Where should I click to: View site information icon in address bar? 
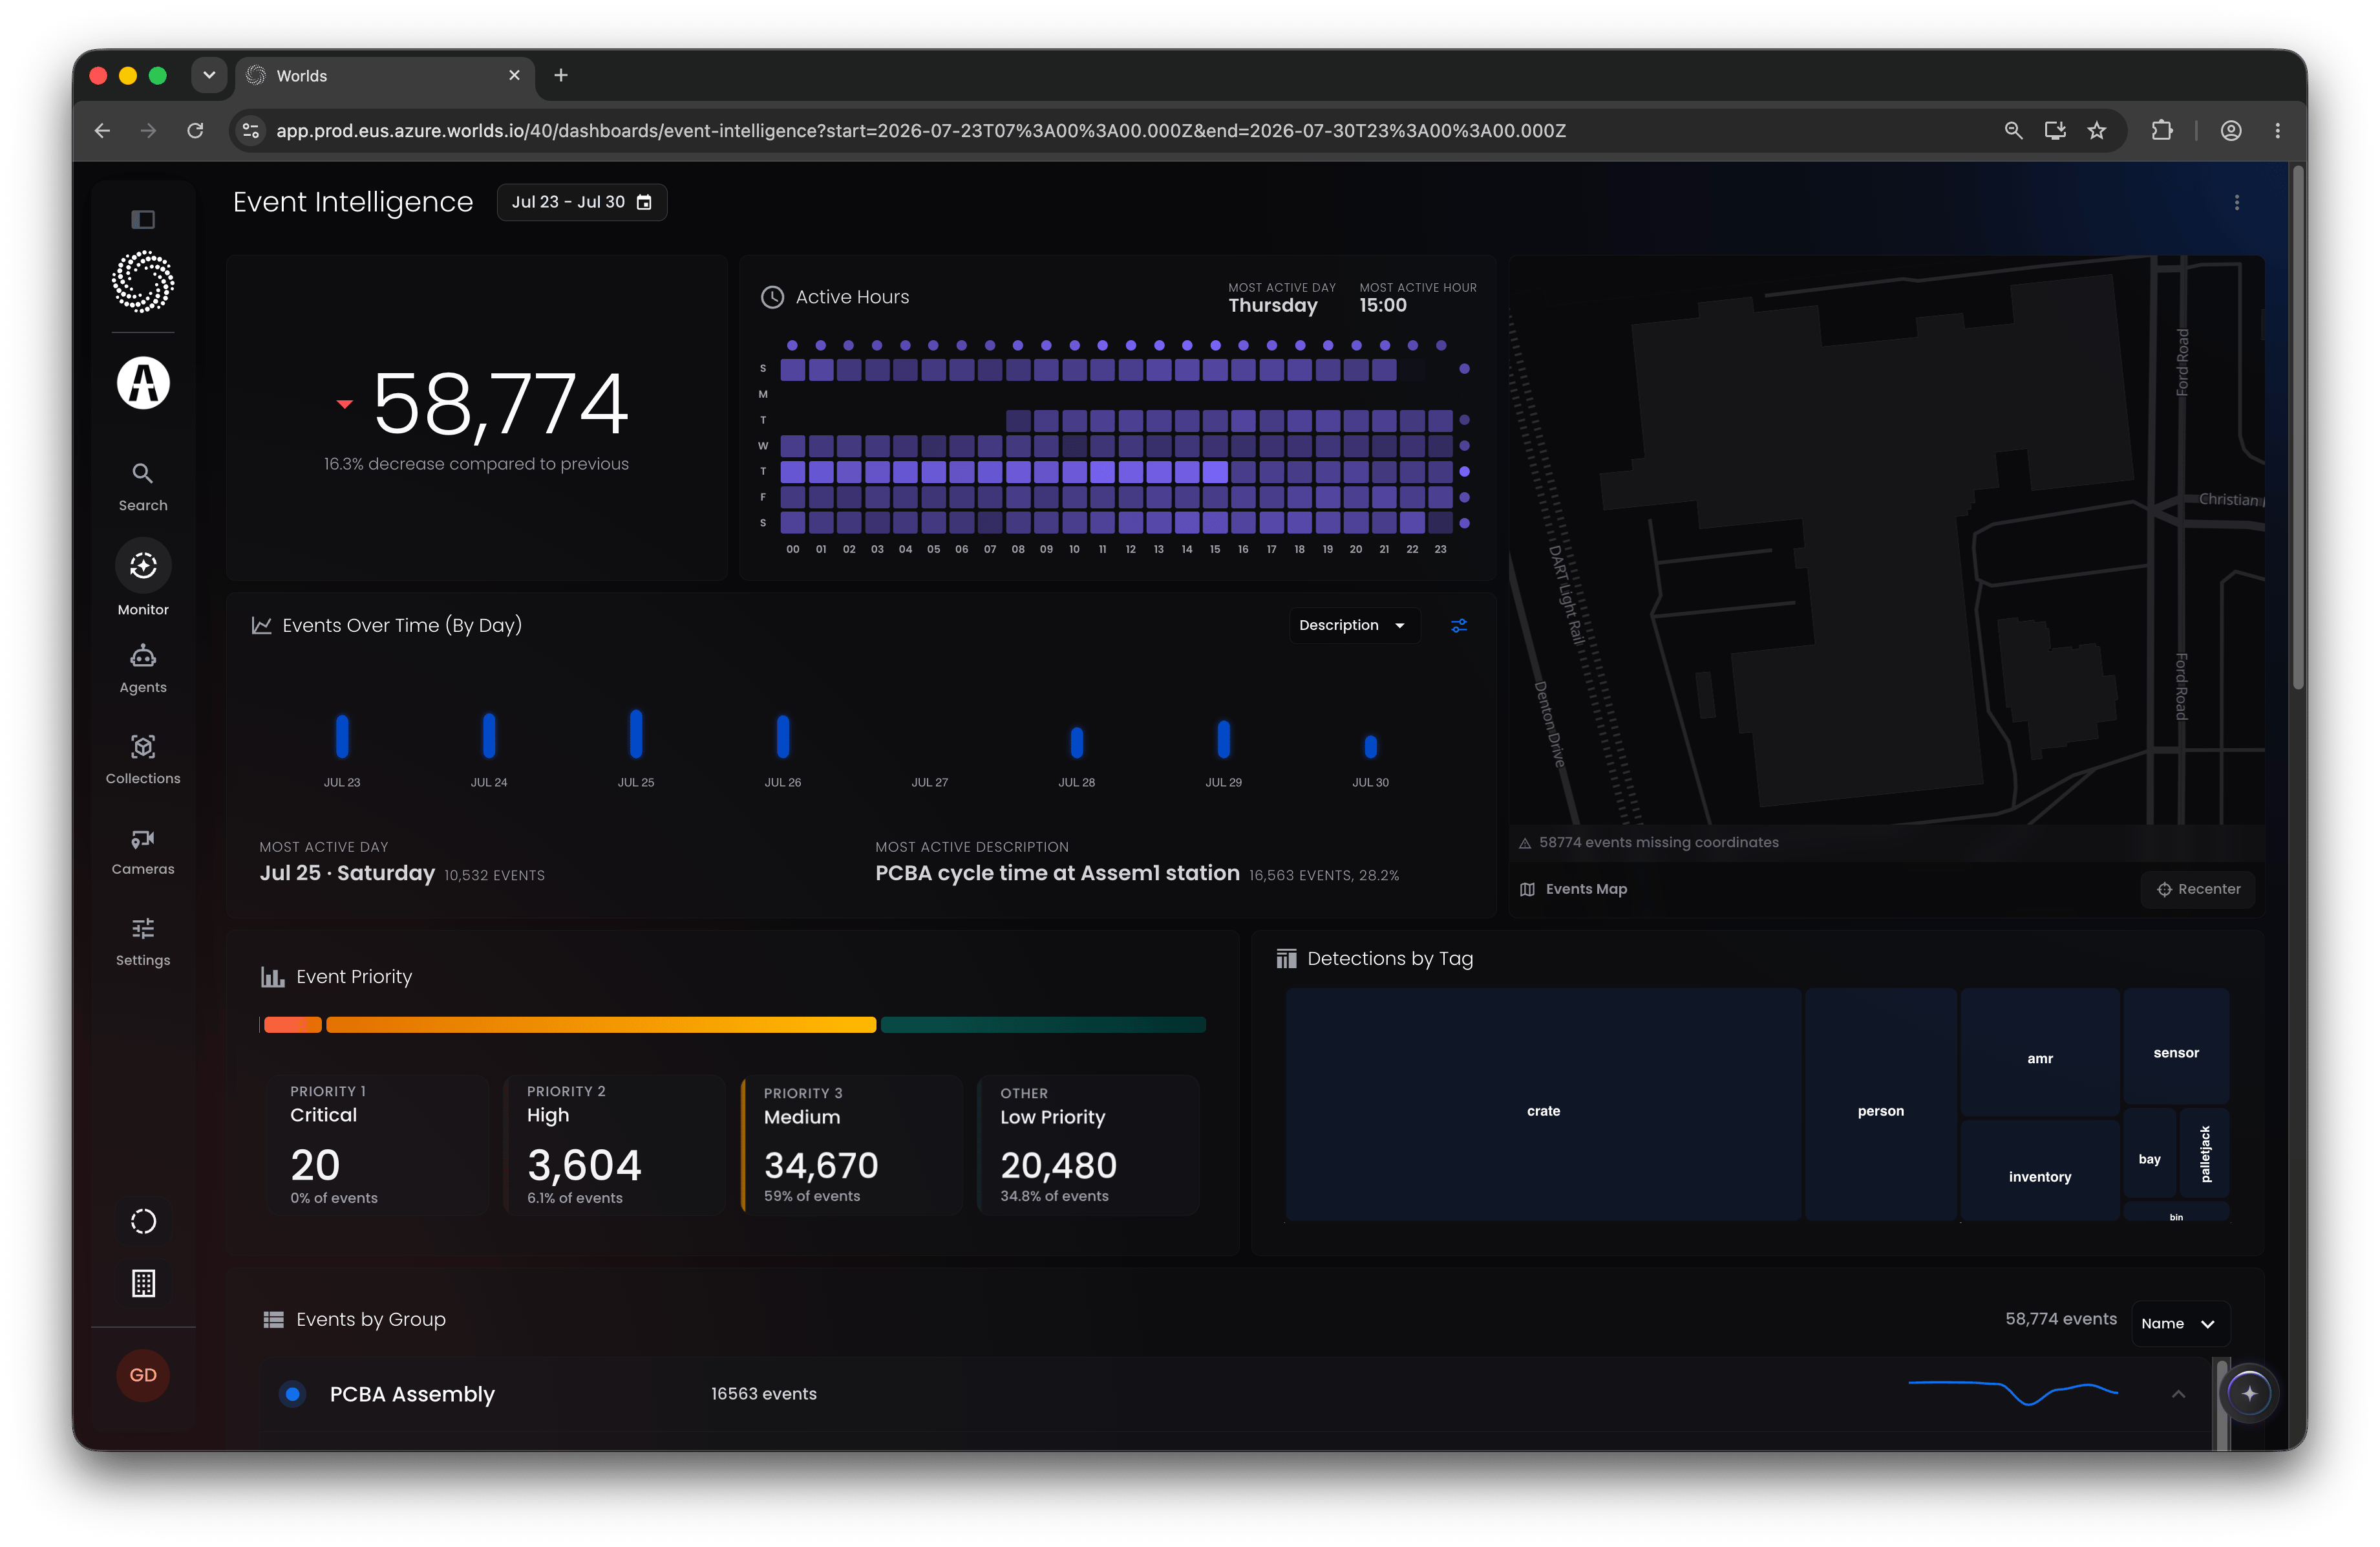click(251, 131)
